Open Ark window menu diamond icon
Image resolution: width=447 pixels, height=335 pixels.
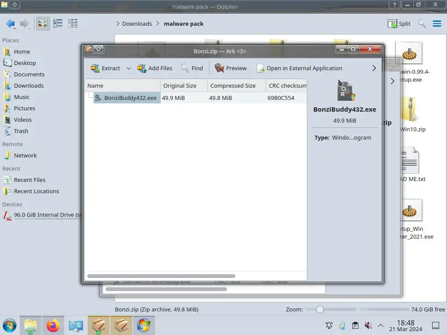pos(98,49)
